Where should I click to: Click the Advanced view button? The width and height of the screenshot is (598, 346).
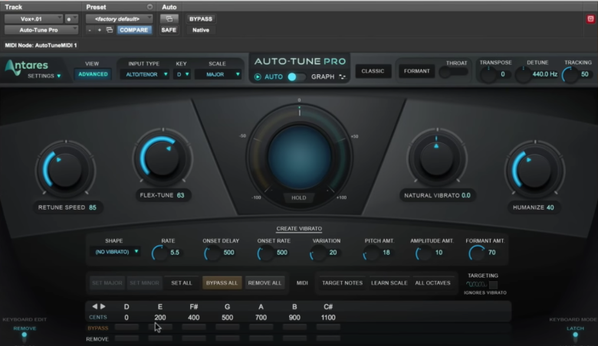(93, 74)
